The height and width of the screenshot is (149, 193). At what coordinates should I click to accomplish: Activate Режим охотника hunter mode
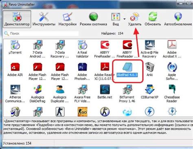coord(93,19)
